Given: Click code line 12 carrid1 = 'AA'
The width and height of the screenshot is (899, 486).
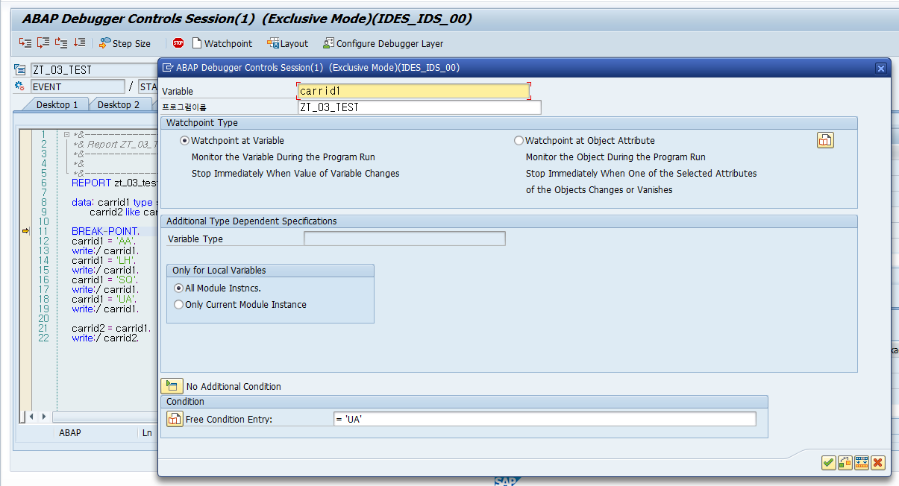Looking at the screenshot, I should point(102,241).
